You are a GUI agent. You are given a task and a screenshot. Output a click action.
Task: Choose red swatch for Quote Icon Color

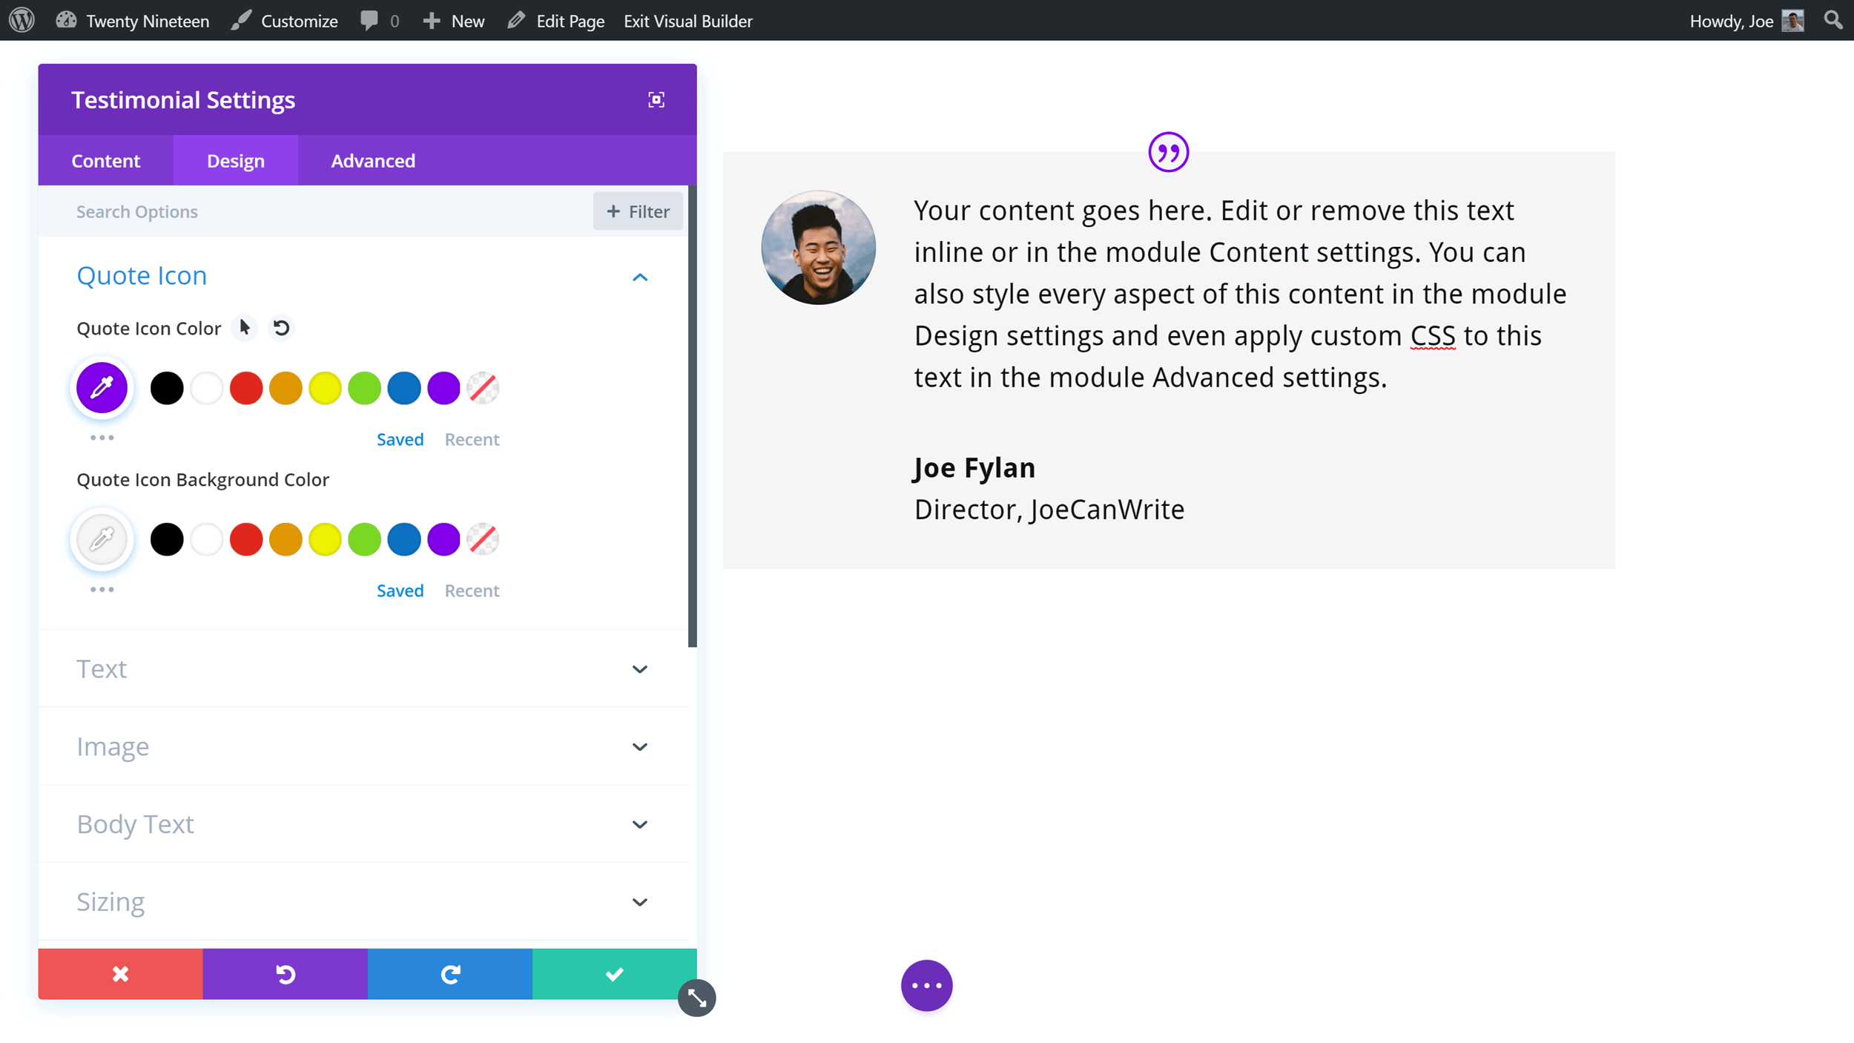tap(246, 388)
